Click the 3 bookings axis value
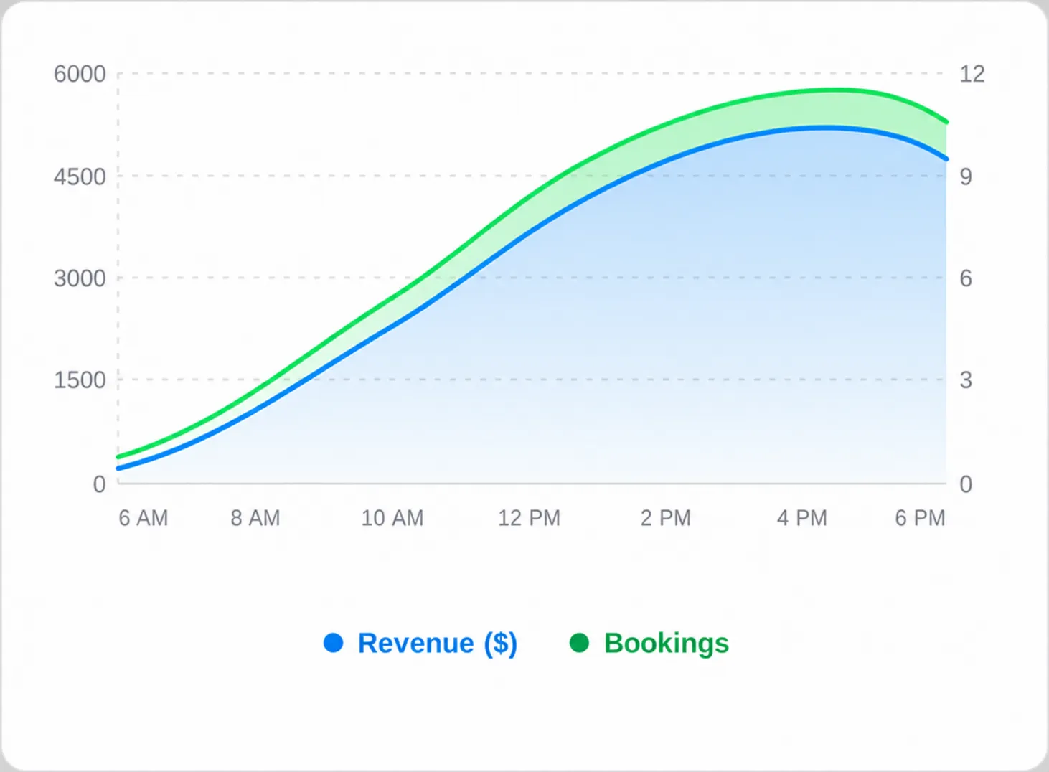This screenshot has width=1049, height=772. 966,380
